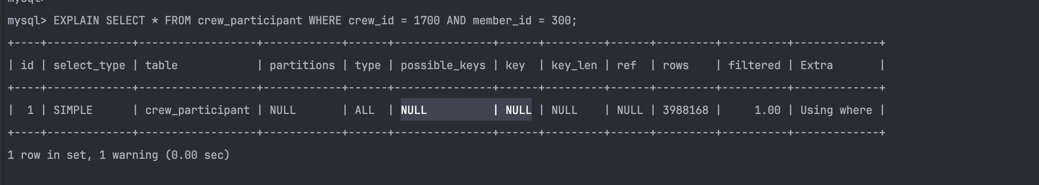This screenshot has width=1039, height=185.
Task: Click the crew_participant table name in the query
Action: click(250, 21)
